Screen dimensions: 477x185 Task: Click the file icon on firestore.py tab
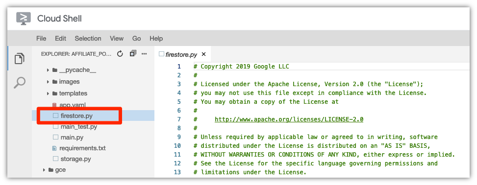[162, 54]
